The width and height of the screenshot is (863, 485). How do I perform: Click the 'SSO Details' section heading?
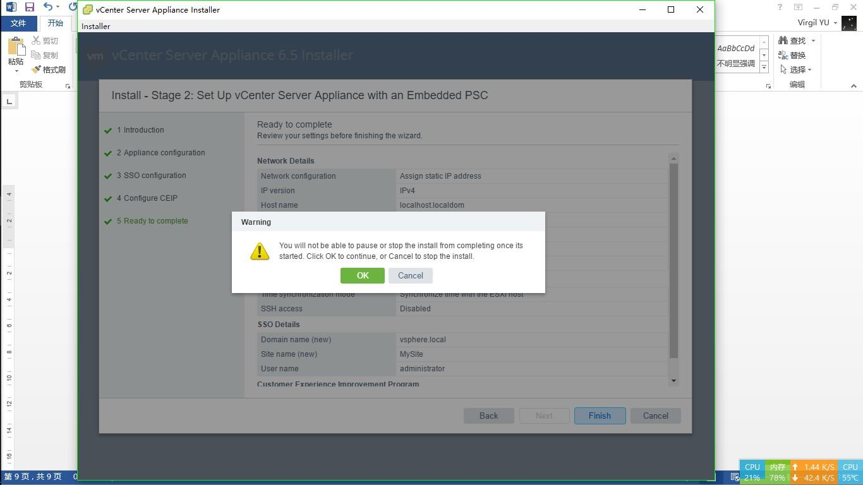tap(279, 325)
